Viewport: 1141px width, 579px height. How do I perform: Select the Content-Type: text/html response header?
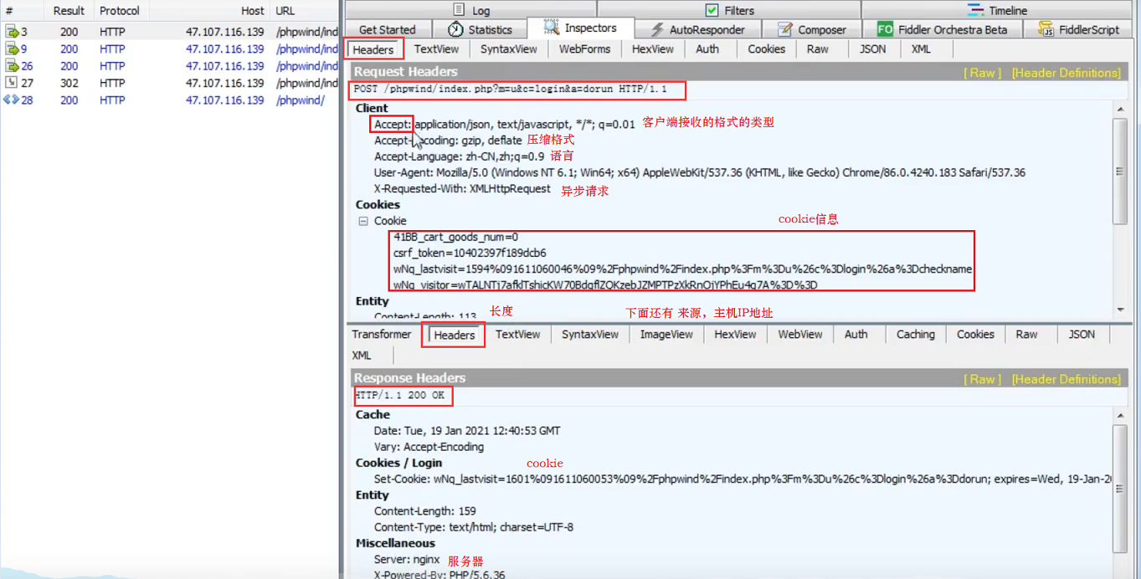(x=474, y=527)
